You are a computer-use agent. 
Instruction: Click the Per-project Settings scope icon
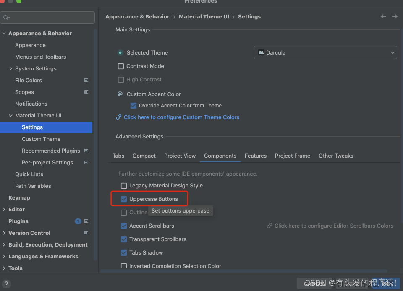[x=86, y=162]
